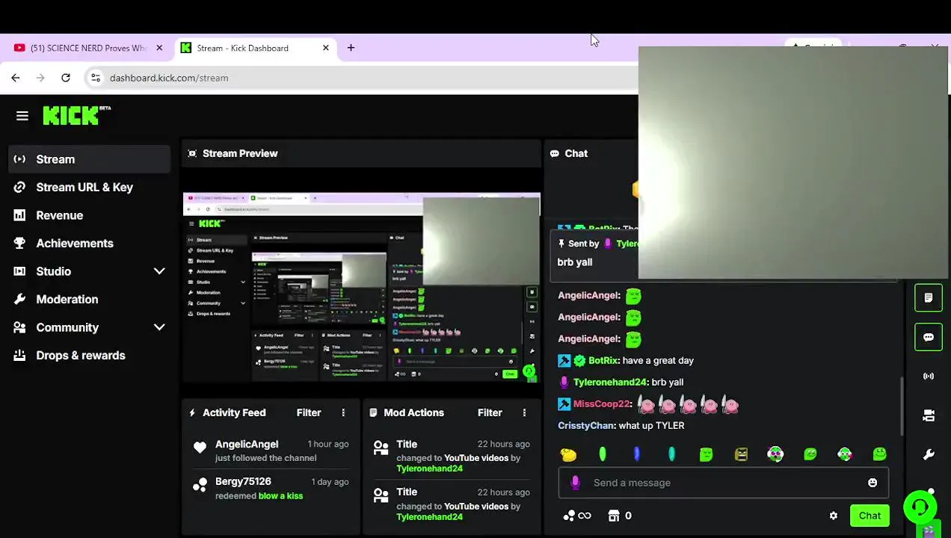951x538 pixels.
Task: Open Stream in the sidebar
Action: tap(90, 159)
